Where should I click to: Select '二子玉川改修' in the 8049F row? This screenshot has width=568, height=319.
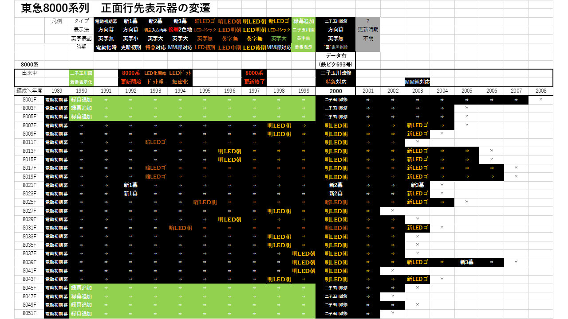[x=335, y=305]
